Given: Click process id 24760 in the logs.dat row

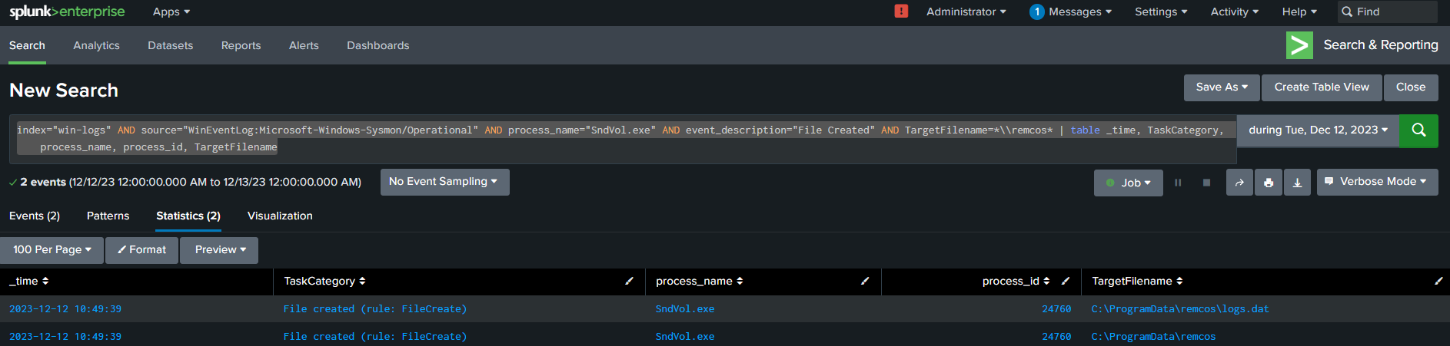Looking at the screenshot, I should pyautogui.click(x=1056, y=309).
